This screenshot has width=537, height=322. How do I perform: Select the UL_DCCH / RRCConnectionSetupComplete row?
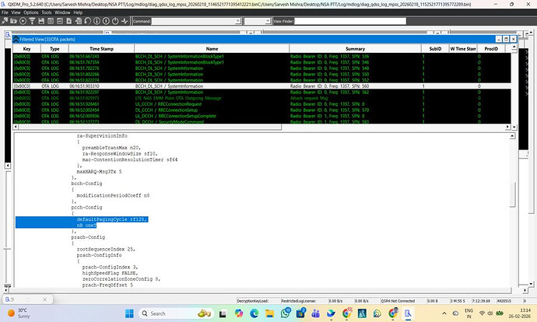262,116
